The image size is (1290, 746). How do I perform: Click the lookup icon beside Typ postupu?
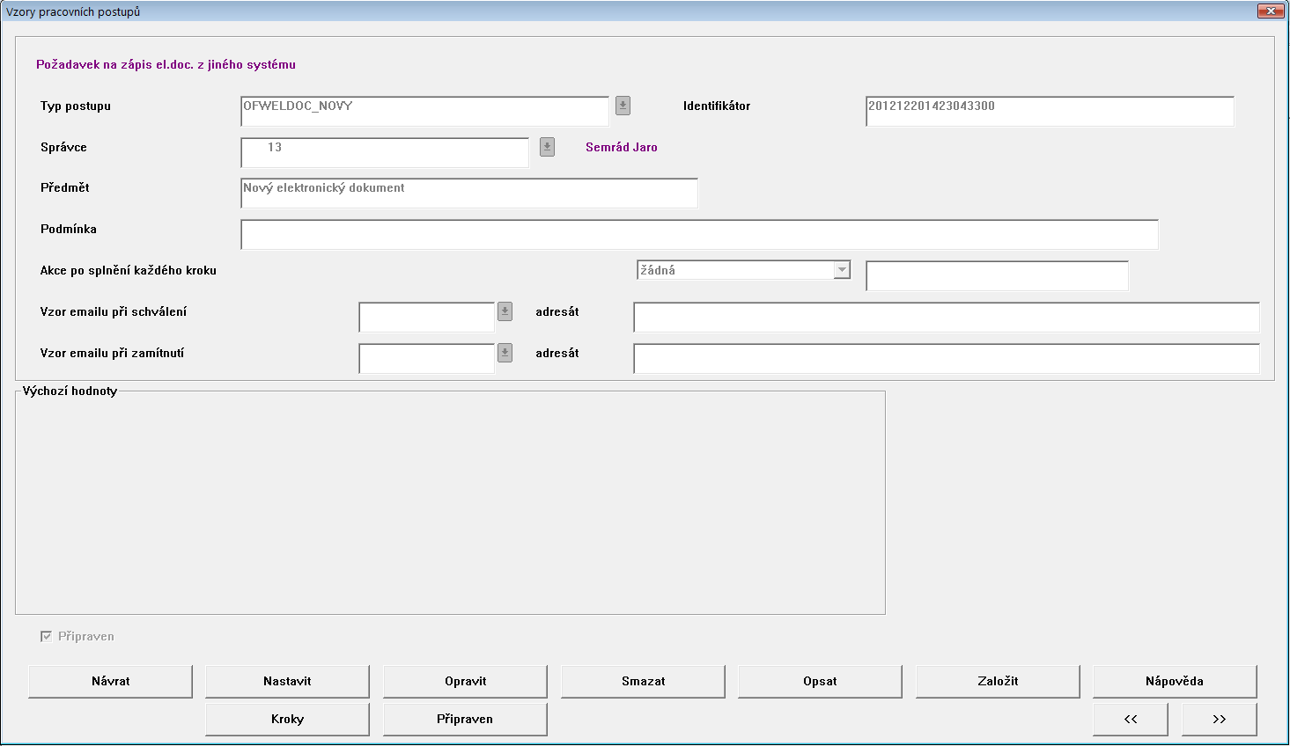click(x=623, y=106)
